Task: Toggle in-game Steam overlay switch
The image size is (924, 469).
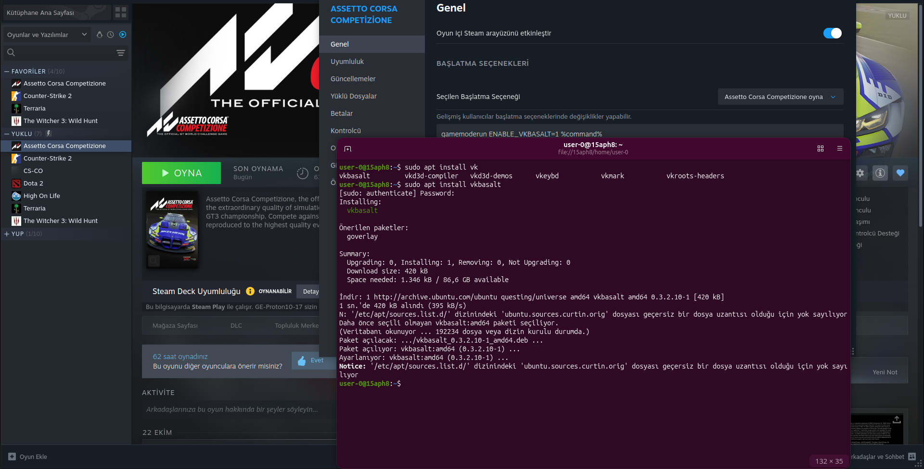Action: click(x=833, y=33)
